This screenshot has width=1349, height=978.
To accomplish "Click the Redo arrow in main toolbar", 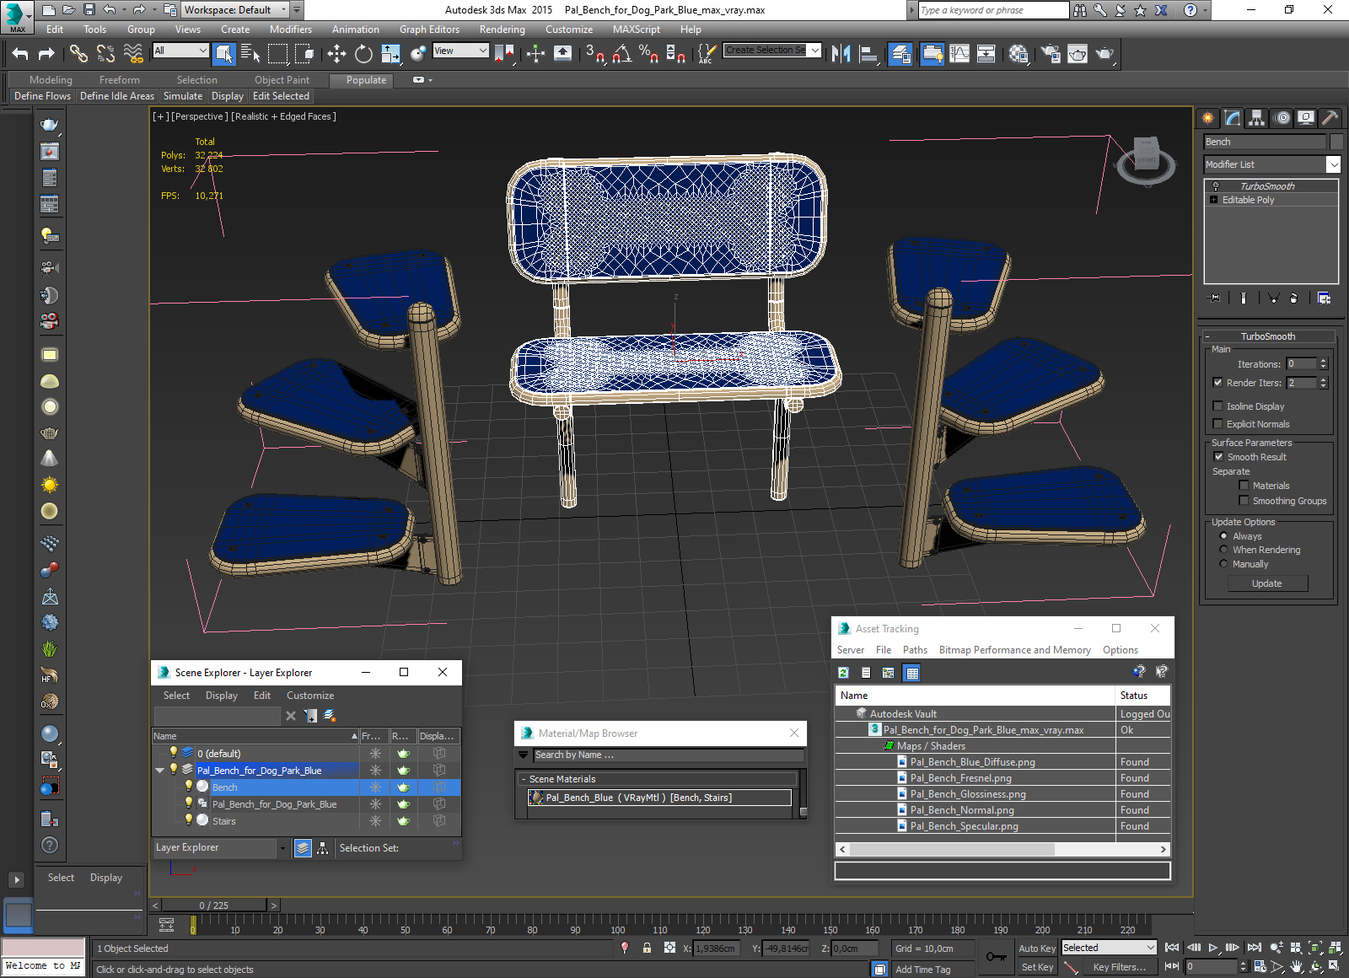I will pyautogui.click(x=46, y=54).
